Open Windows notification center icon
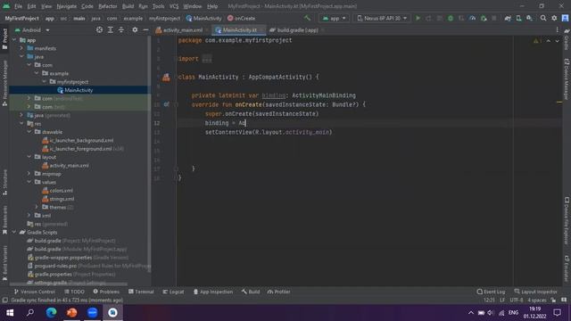This screenshot has width=571, height=321. pos(557,312)
